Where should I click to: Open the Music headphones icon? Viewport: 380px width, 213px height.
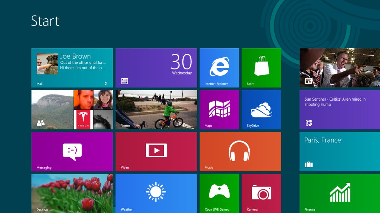pyautogui.click(x=239, y=151)
